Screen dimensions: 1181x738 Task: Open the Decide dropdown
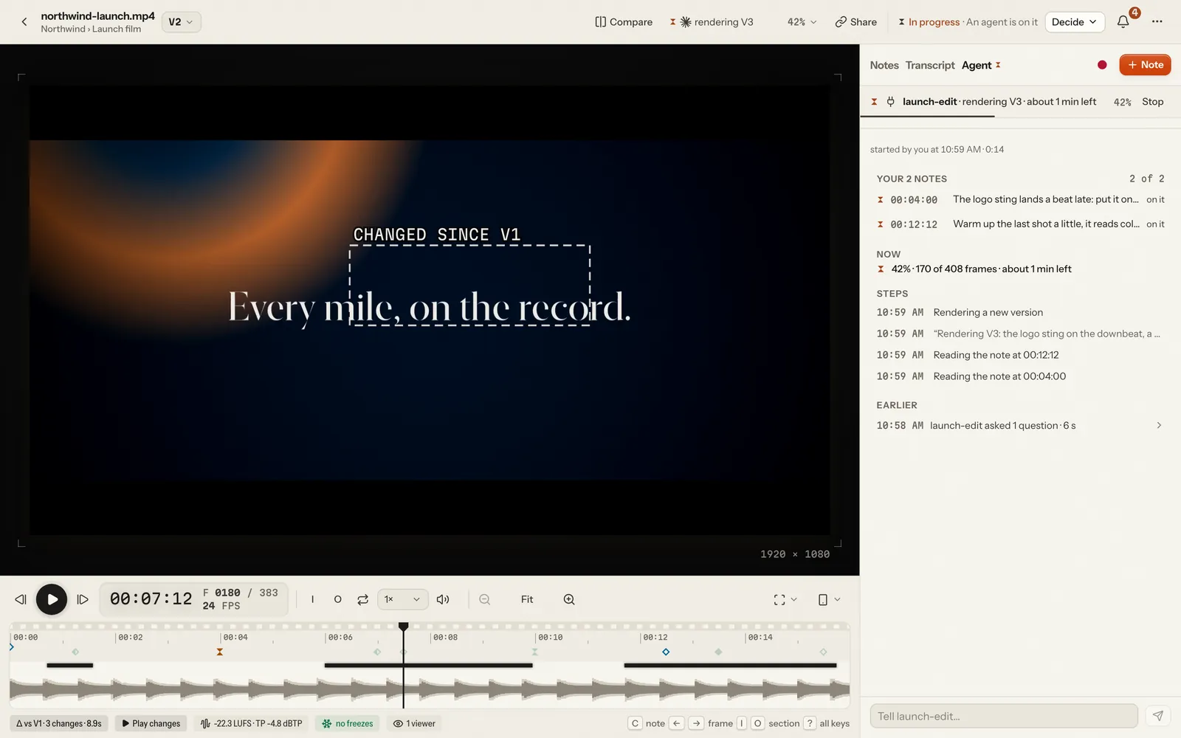(1075, 22)
